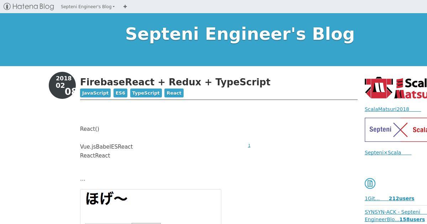Open the Septeni×Scala link
This screenshot has height=224, width=427.
click(x=388, y=153)
